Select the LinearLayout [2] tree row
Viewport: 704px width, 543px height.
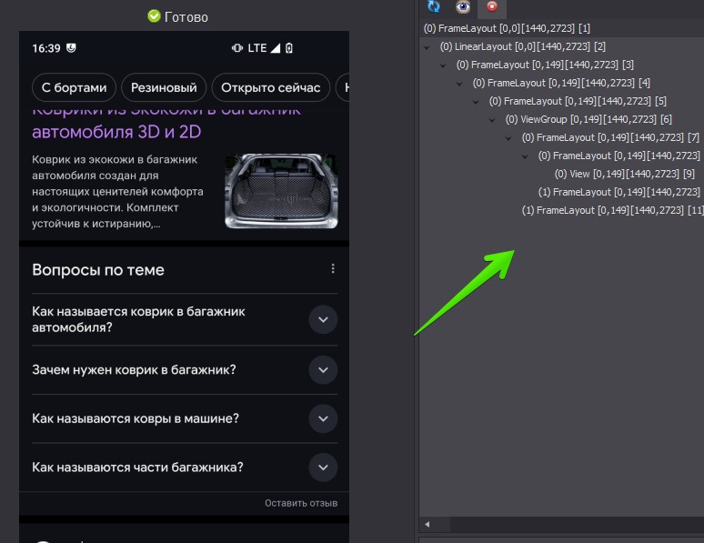coord(523,46)
